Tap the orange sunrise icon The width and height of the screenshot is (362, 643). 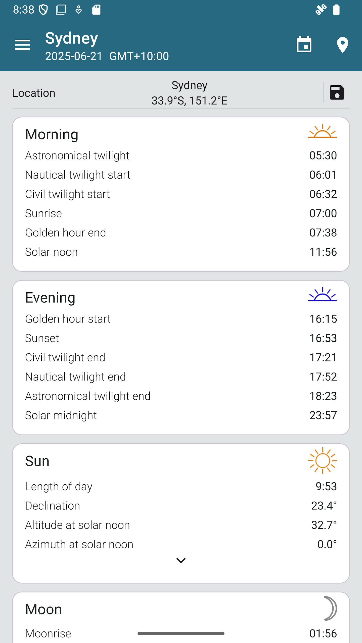click(x=323, y=131)
